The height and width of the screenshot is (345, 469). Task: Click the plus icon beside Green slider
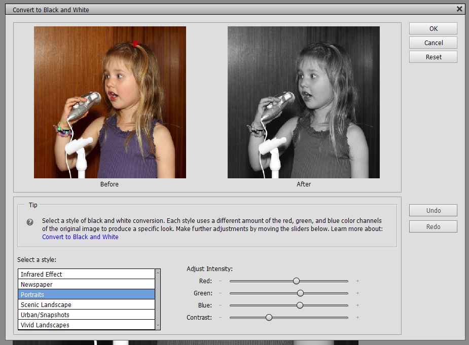357,293
